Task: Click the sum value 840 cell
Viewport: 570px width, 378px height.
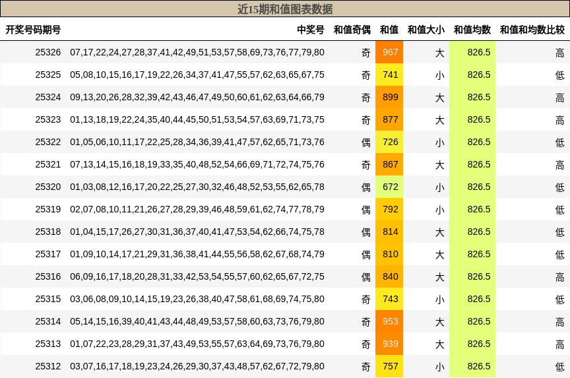Action: 389,276
